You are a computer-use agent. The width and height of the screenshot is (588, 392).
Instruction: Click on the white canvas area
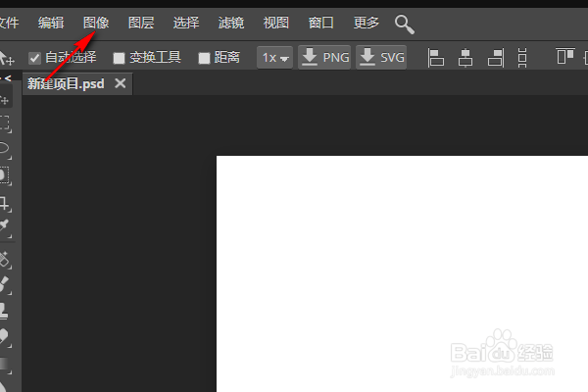click(x=402, y=273)
